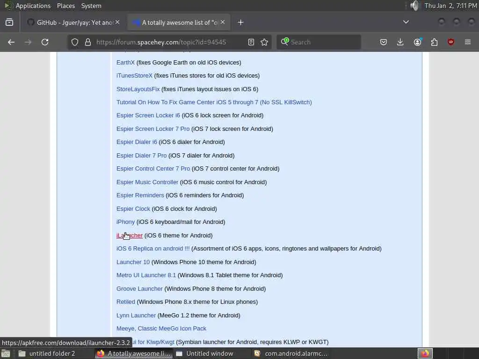479x359 pixels.
Task: Open the Groove Launcher link
Action: pyautogui.click(x=139, y=289)
